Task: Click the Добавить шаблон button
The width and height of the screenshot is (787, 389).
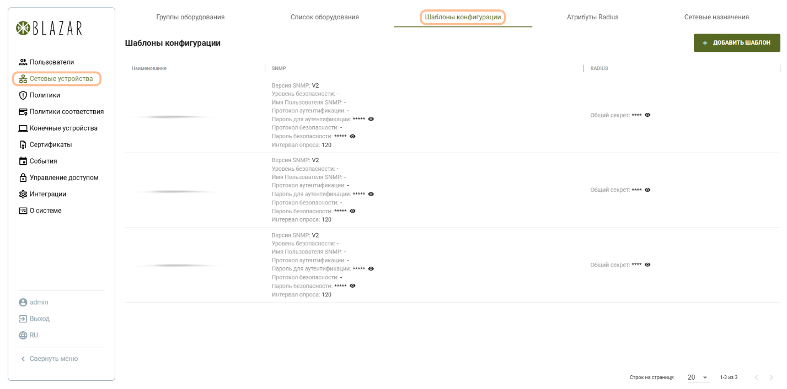Action: click(x=736, y=43)
